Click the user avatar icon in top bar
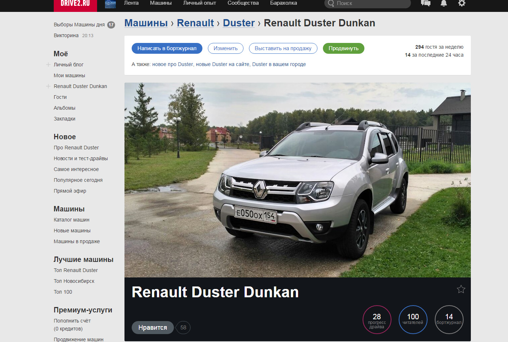This screenshot has width=508, height=342. pyautogui.click(x=110, y=4)
